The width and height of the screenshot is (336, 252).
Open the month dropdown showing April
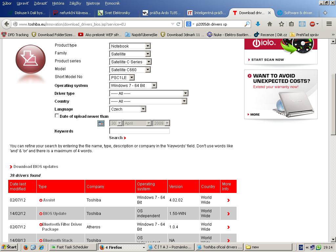pyautogui.click(x=137, y=123)
